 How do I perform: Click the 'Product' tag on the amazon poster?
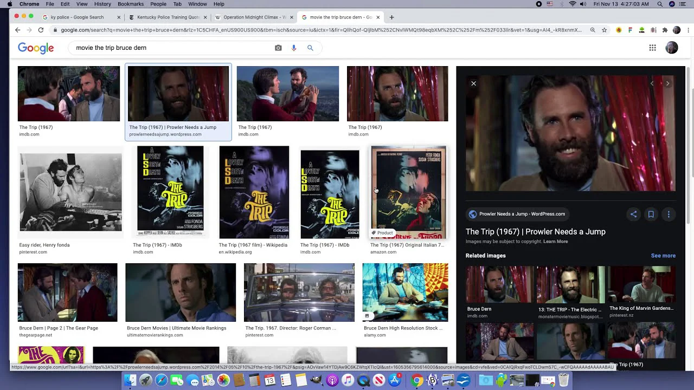tap(383, 233)
